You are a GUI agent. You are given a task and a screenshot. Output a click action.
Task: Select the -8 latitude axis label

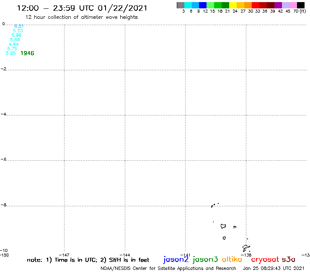click(x=4, y=205)
